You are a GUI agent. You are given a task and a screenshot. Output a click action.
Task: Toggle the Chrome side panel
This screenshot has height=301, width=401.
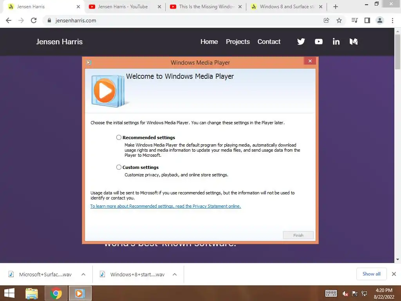367,20
